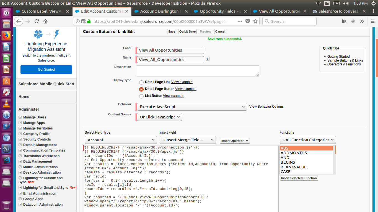378x212 pixels.
Task: Expand Data Management setup section
Action: [20, 161]
